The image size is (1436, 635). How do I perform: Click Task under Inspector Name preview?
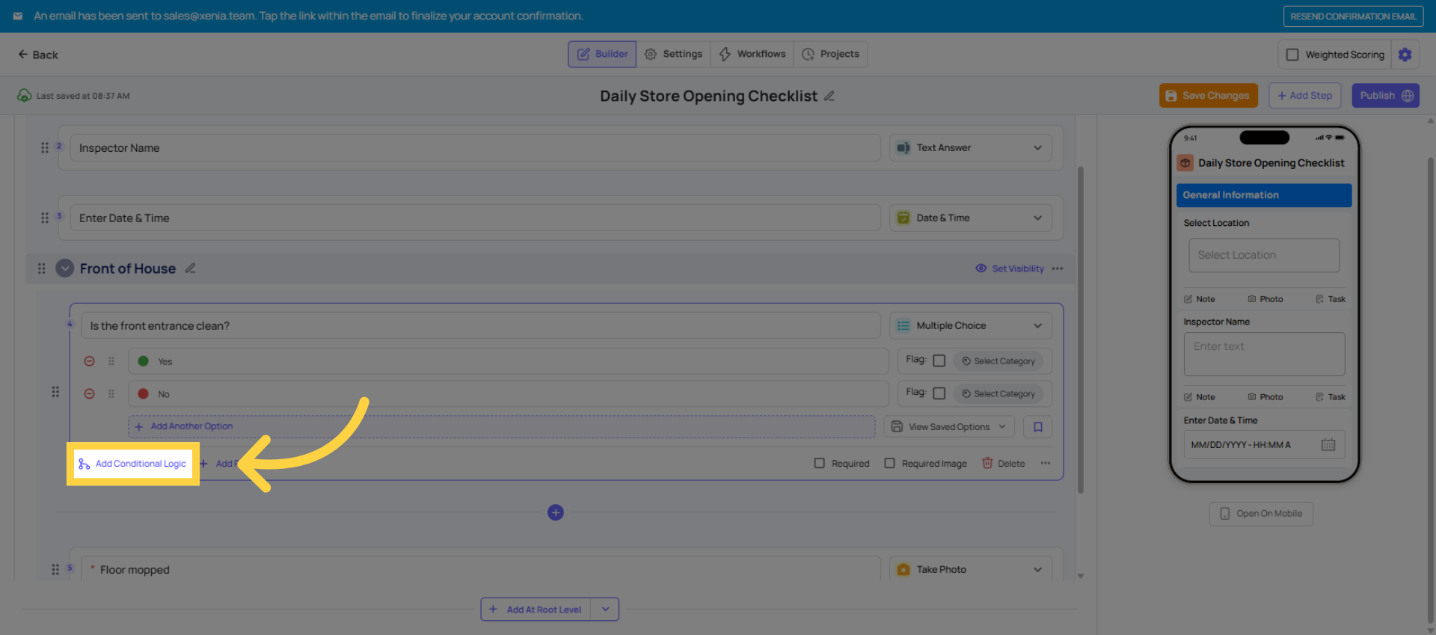point(1331,397)
